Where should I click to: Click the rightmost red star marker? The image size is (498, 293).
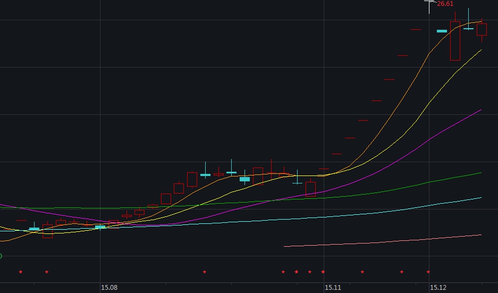(x=428, y=272)
